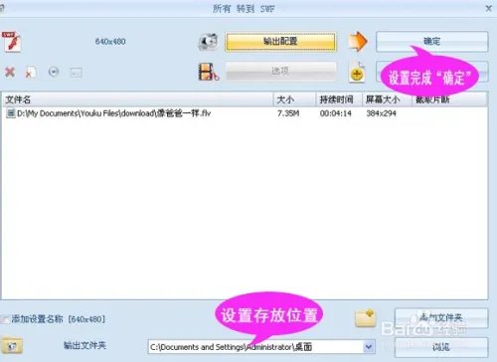Click the output folder icon at bottom left
The image size is (497, 362).
pos(12,345)
